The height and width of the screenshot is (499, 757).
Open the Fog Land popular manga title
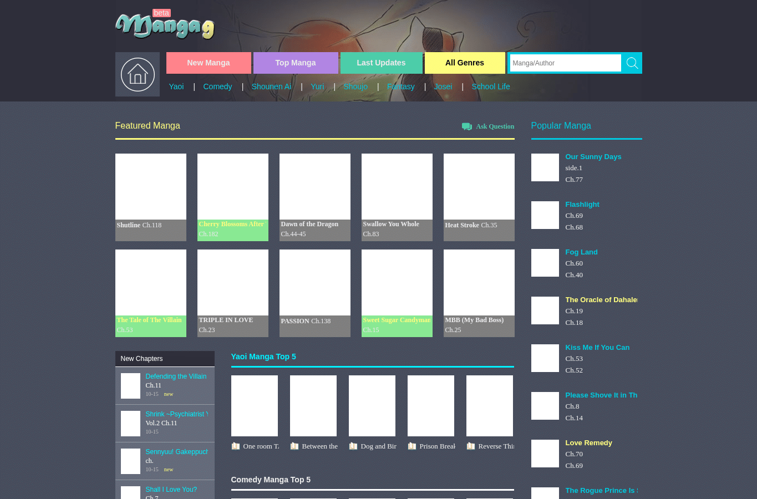[582, 252]
